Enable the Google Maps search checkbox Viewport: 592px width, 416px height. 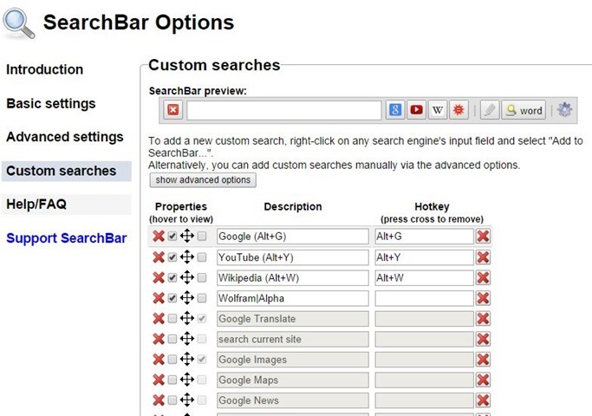pos(172,380)
